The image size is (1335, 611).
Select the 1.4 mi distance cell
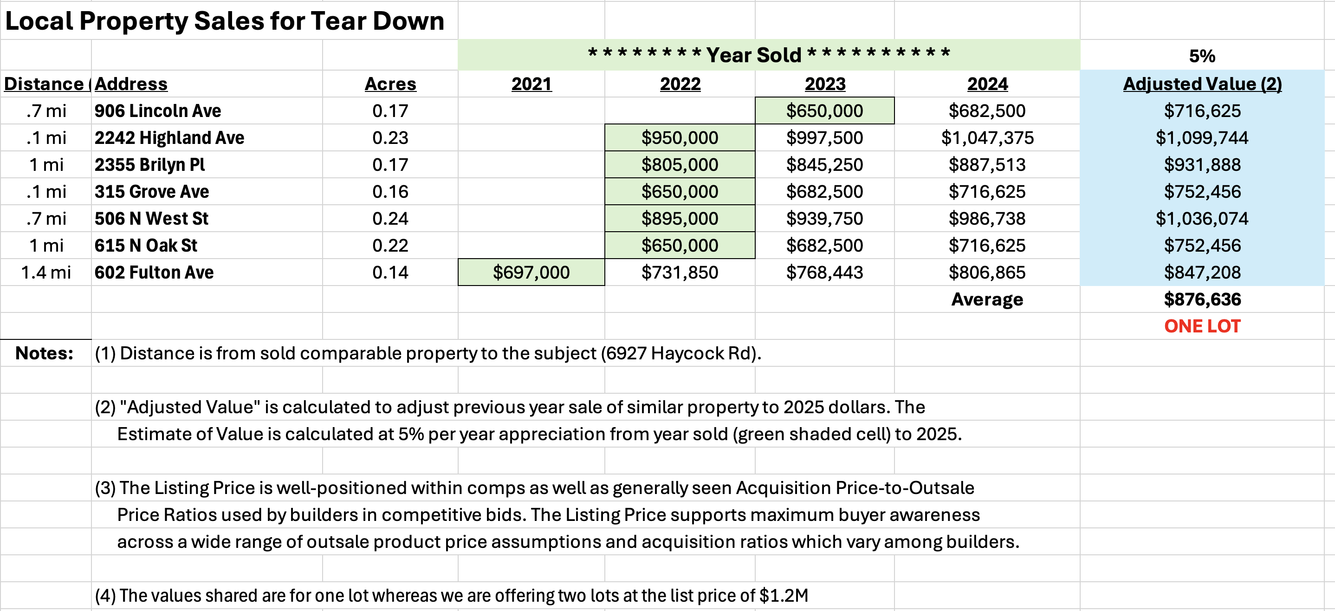pos(45,273)
